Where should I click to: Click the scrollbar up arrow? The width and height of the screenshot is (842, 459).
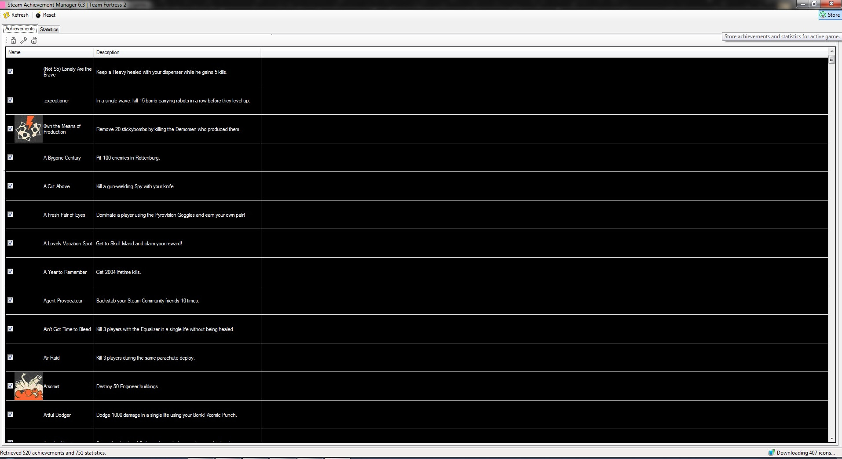[831, 51]
